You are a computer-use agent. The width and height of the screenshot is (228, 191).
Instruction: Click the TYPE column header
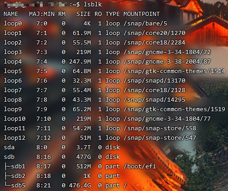[x=113, y=14]
